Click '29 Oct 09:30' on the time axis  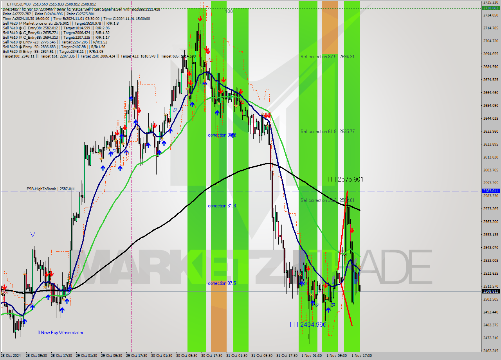(x=111, y=356)
